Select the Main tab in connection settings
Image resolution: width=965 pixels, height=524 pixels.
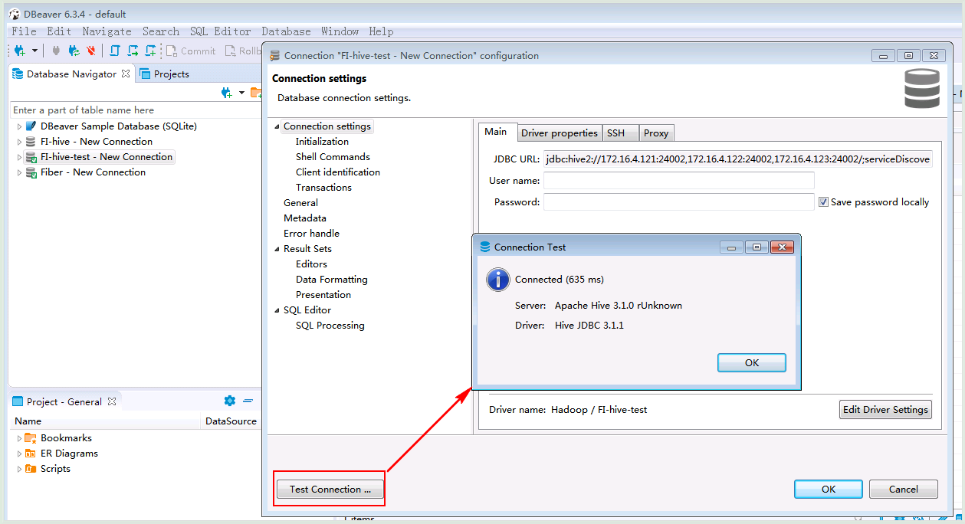(496, 132)
